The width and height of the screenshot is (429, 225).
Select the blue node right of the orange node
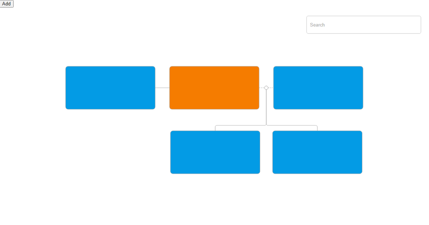(318, 87)
